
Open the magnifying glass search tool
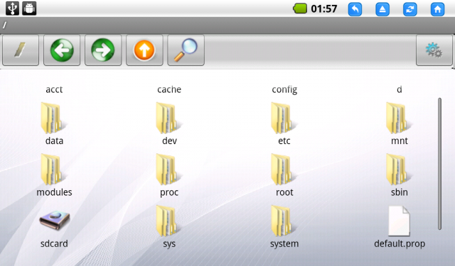(x=186, y=50)
